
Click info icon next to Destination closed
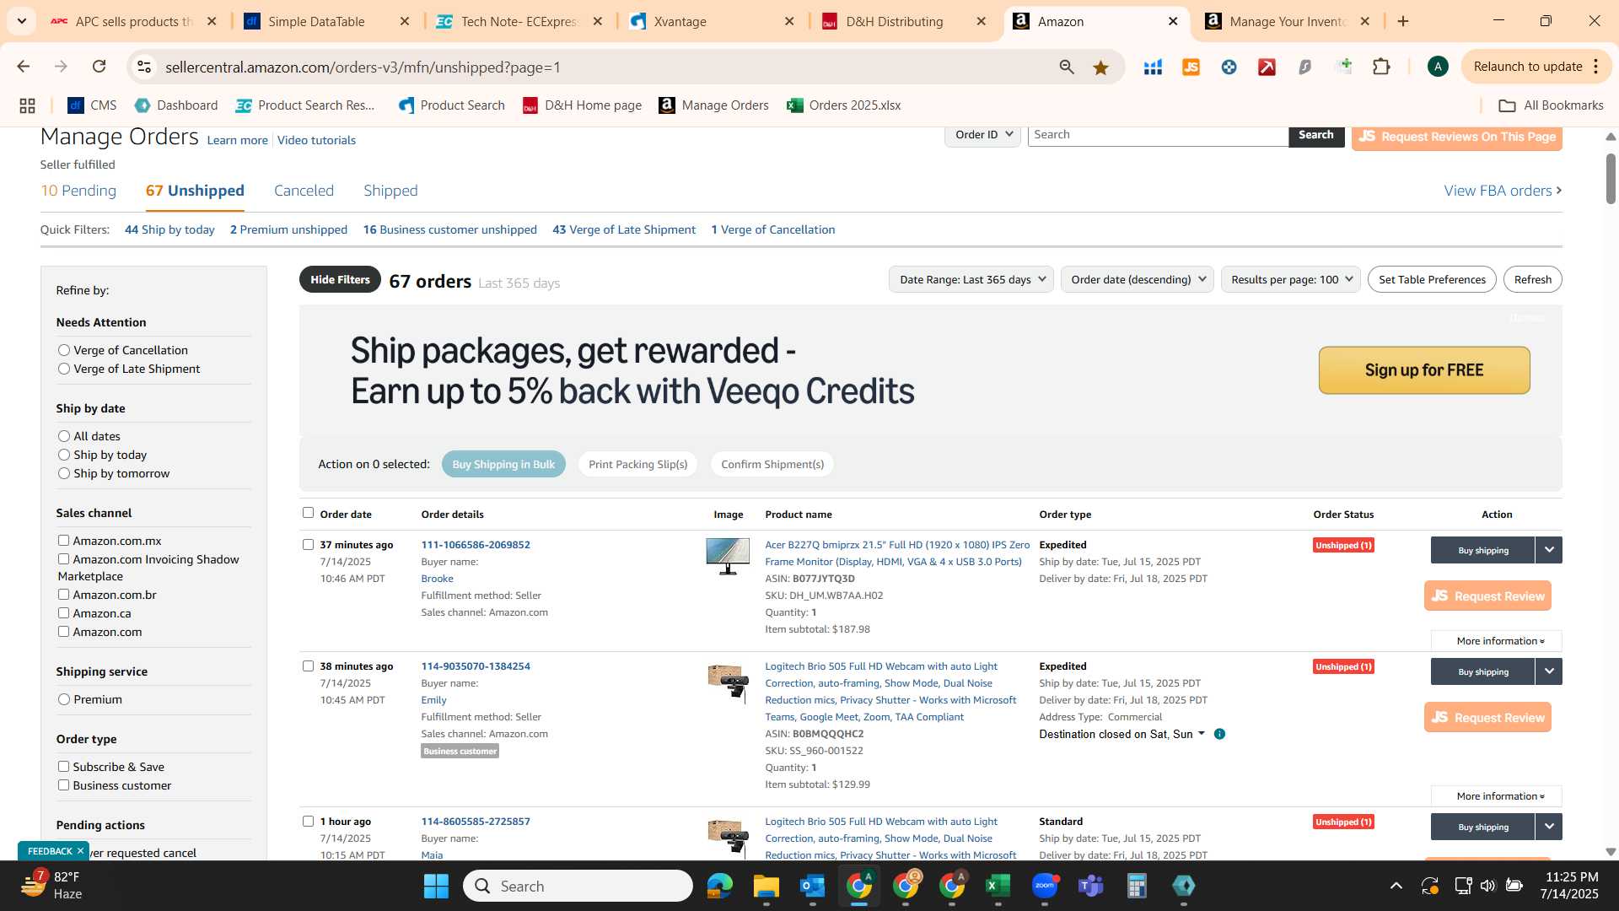[1219, 734]
